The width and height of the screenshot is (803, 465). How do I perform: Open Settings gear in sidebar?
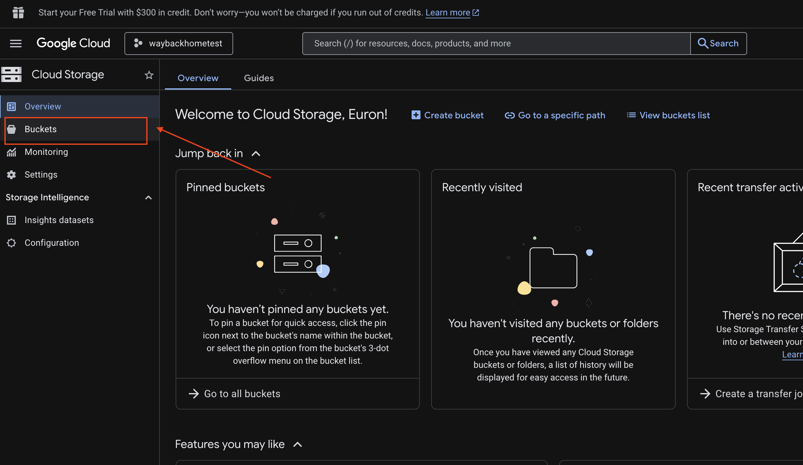coord(11,175)
